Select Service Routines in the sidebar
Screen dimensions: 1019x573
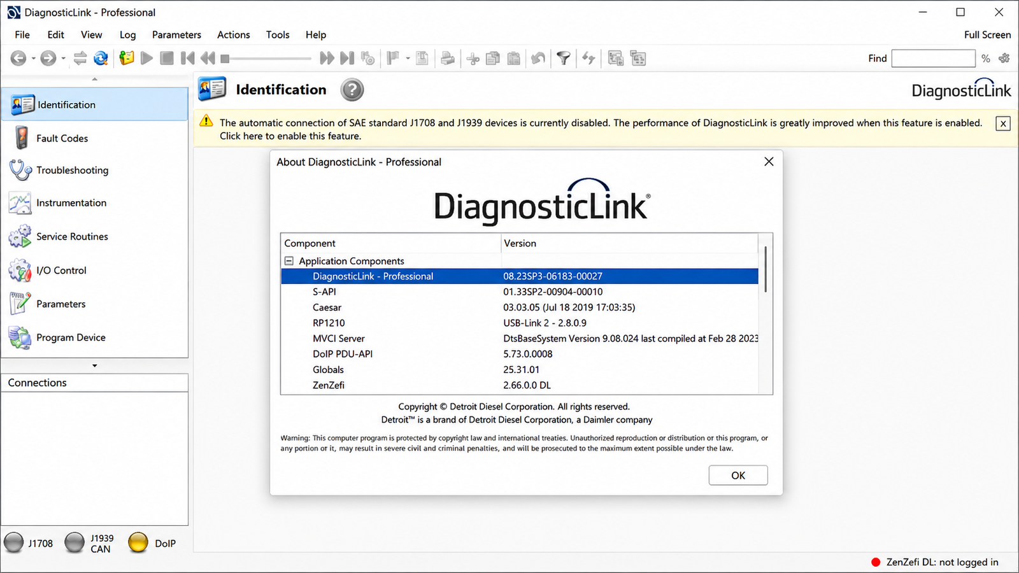tap(95, 236)
